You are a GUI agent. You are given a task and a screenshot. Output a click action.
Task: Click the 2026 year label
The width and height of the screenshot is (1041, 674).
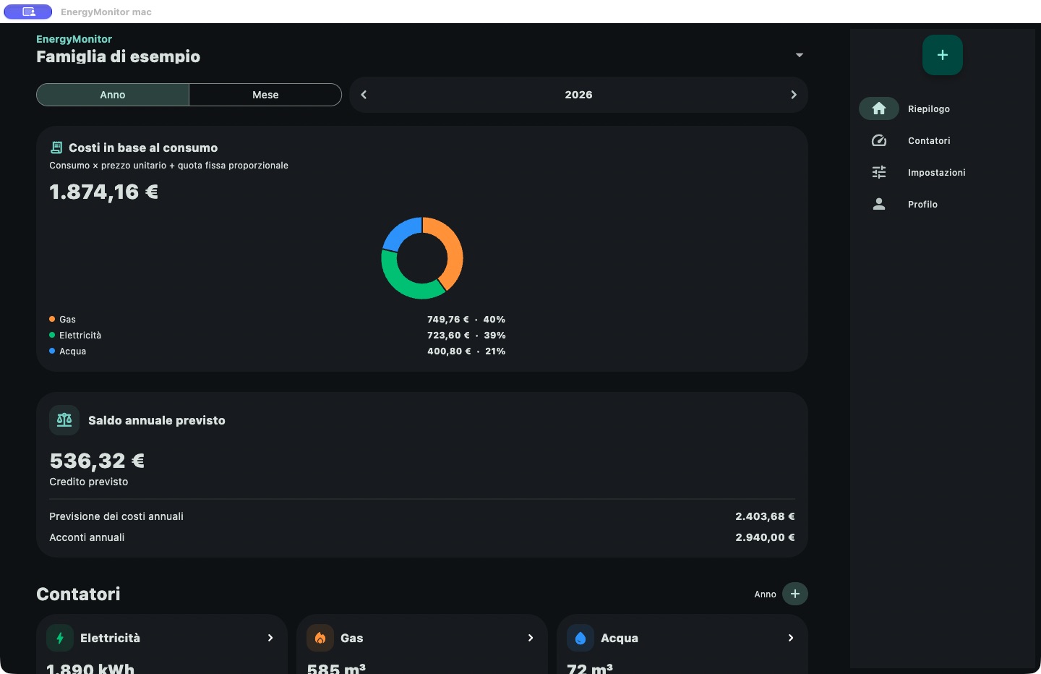578,95
